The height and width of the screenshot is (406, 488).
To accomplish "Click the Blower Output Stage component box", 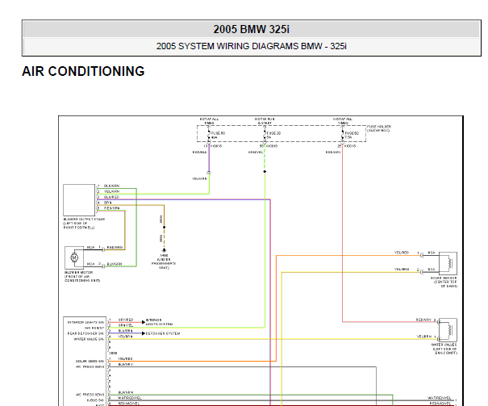I will (x=79, y=200).
